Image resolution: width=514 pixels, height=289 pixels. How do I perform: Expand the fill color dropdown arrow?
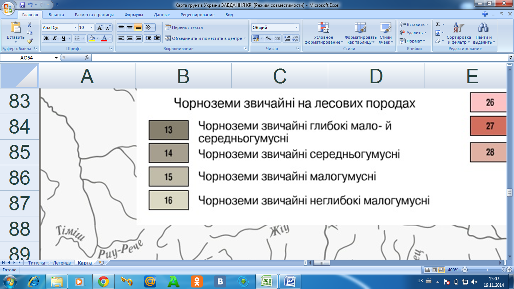(x=97, y=38)
